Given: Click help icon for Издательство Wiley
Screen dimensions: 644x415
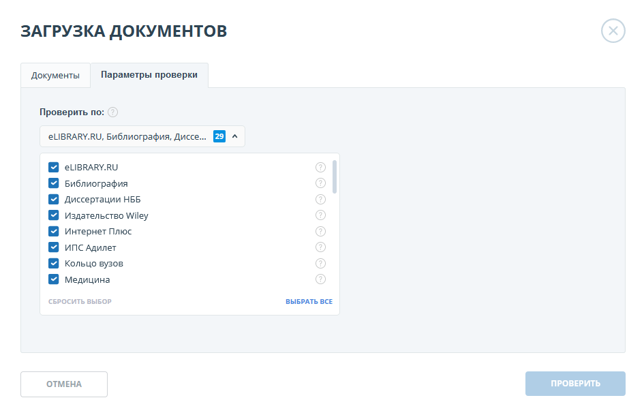Looking at the screenshot, I should tap(320, 215).
